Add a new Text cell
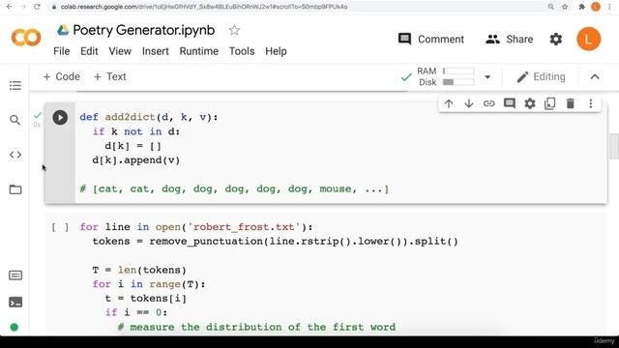This screenshot has width=619, height=348. click(x=109, y=76)
